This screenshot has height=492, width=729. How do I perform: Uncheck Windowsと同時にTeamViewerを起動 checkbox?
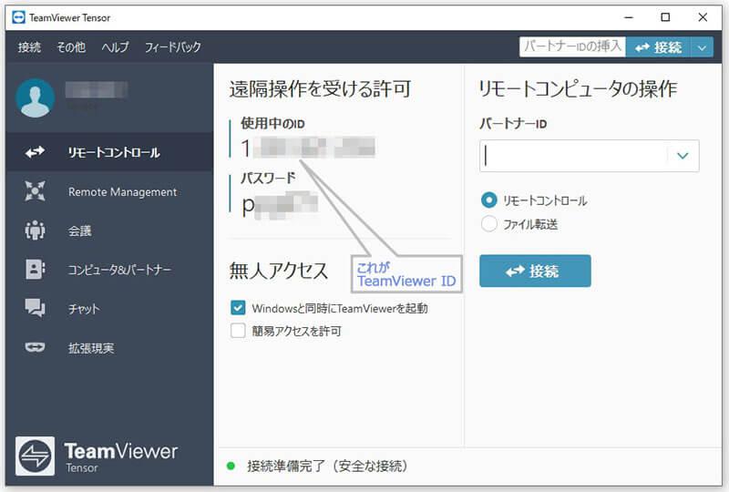tap(238, 307)
